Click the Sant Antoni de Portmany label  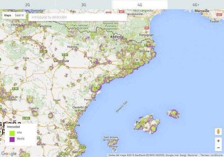point(111,139)
